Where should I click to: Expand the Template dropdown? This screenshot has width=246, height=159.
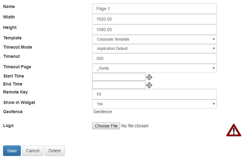click(154, 39)
